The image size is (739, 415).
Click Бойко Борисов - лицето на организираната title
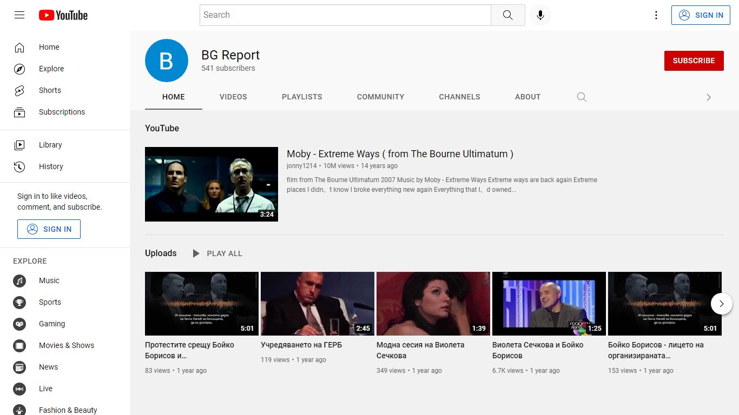click(x=656, y=350)
